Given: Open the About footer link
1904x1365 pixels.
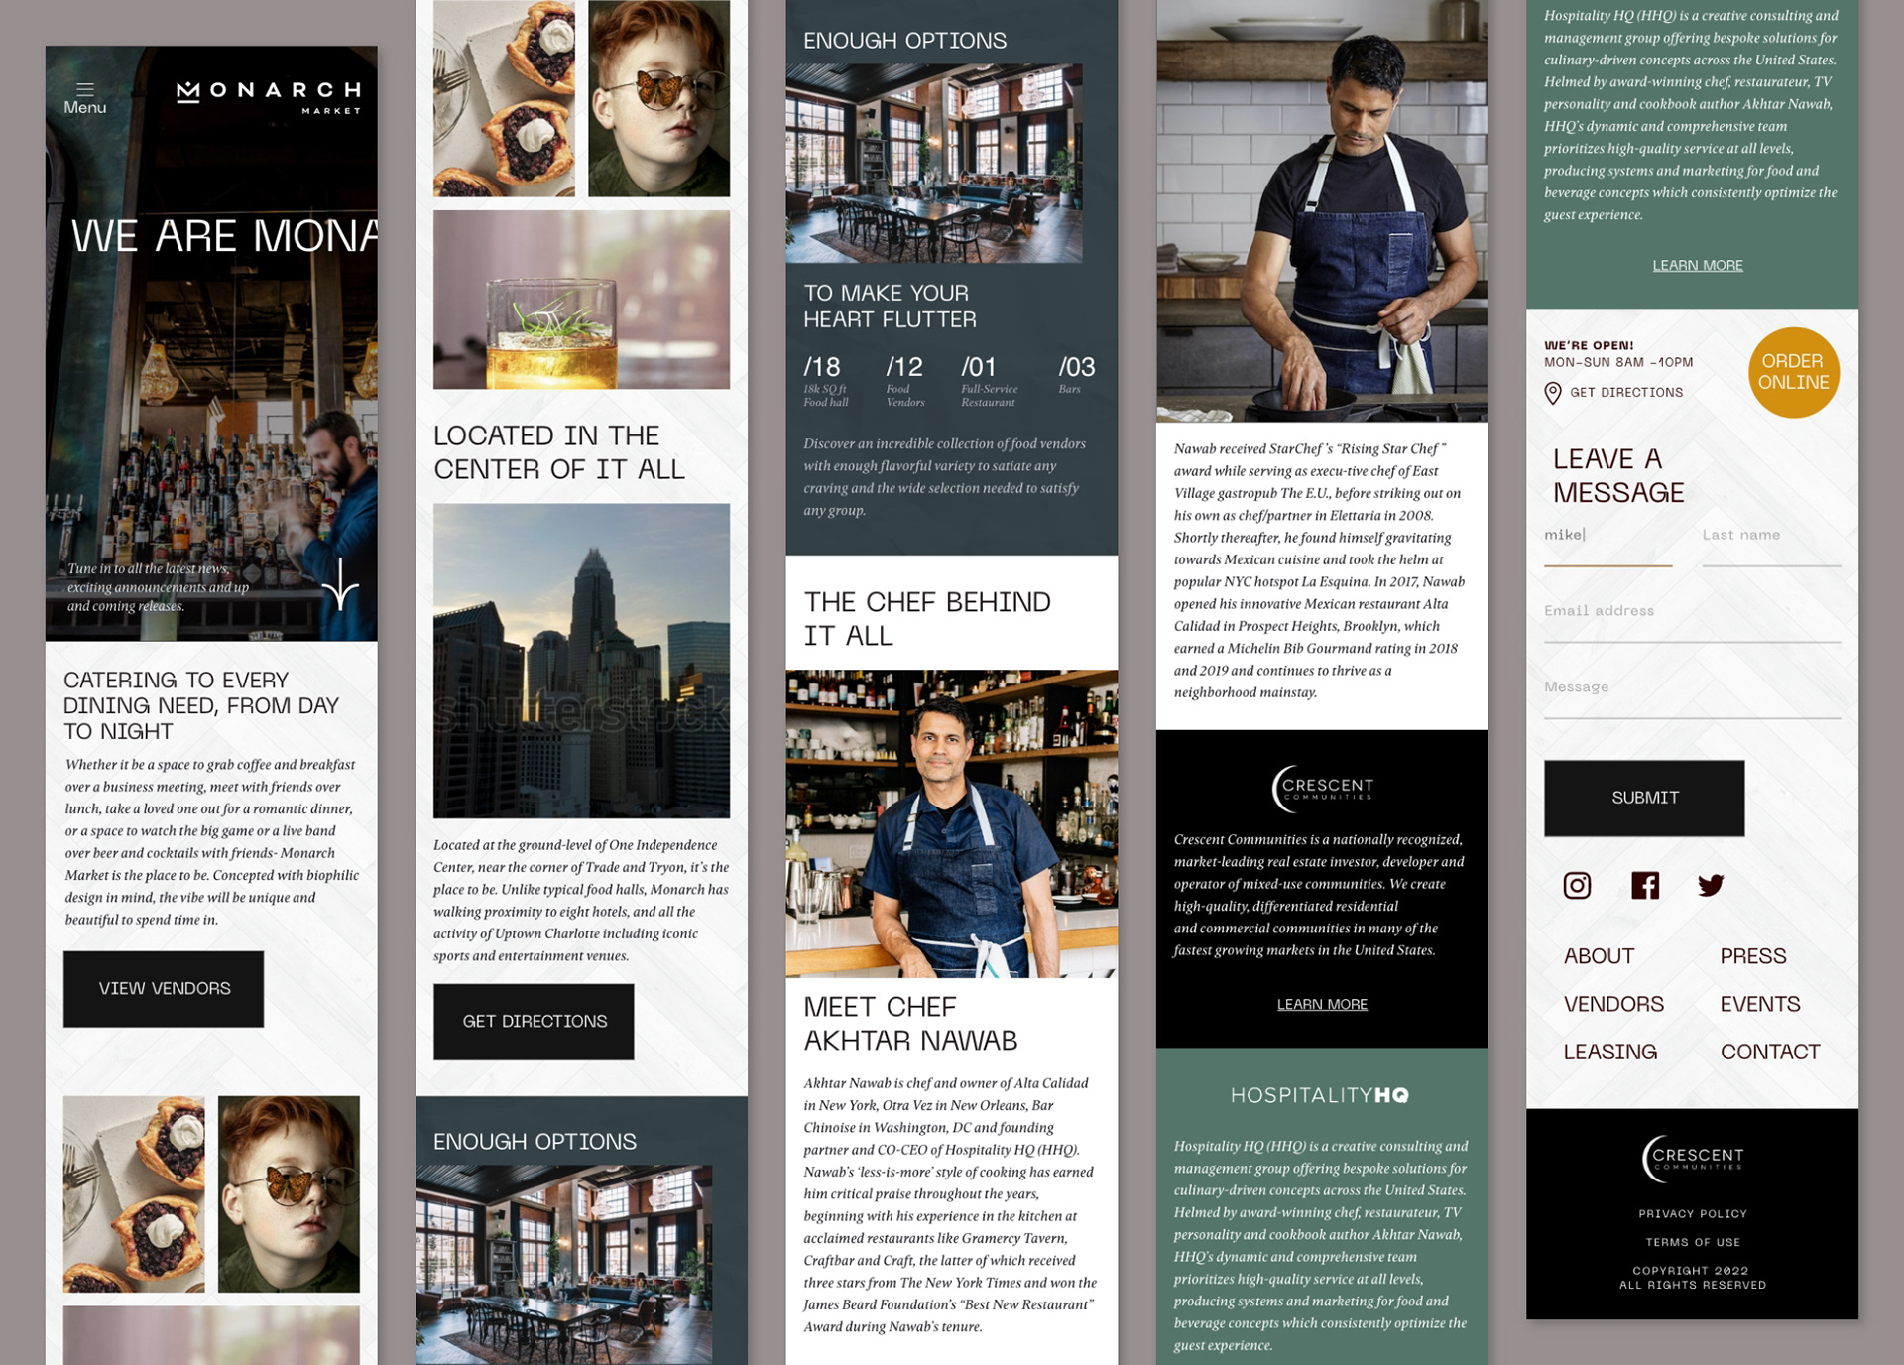Looking at the screenshot, I should [x=1599, y=956].
